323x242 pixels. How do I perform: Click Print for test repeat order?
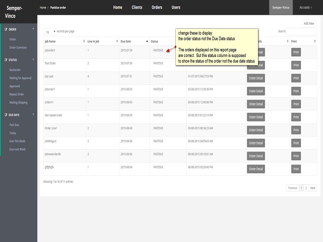[x=296, y=117]
